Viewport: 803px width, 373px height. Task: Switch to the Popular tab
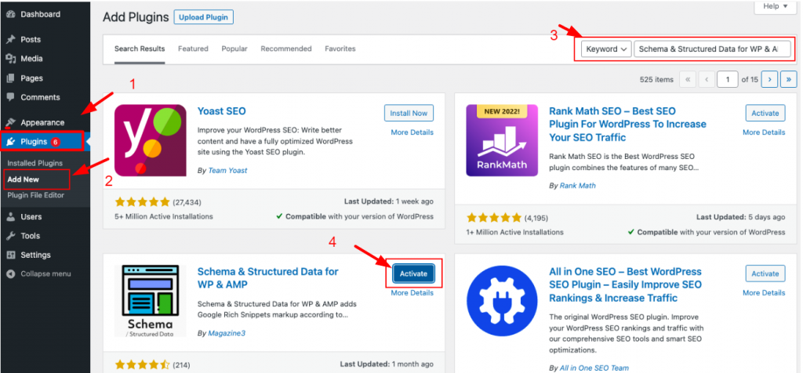point(234,49)
